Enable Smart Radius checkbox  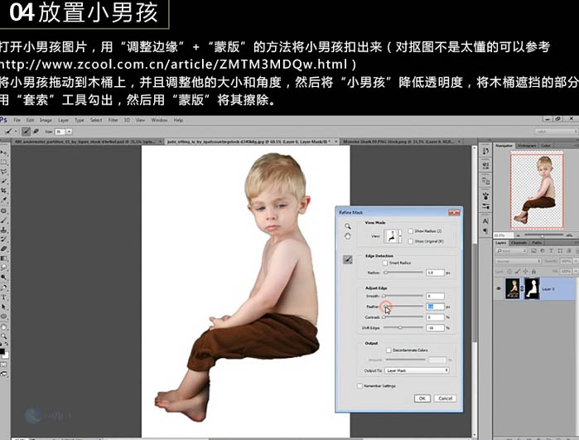(x=385, y=263)
